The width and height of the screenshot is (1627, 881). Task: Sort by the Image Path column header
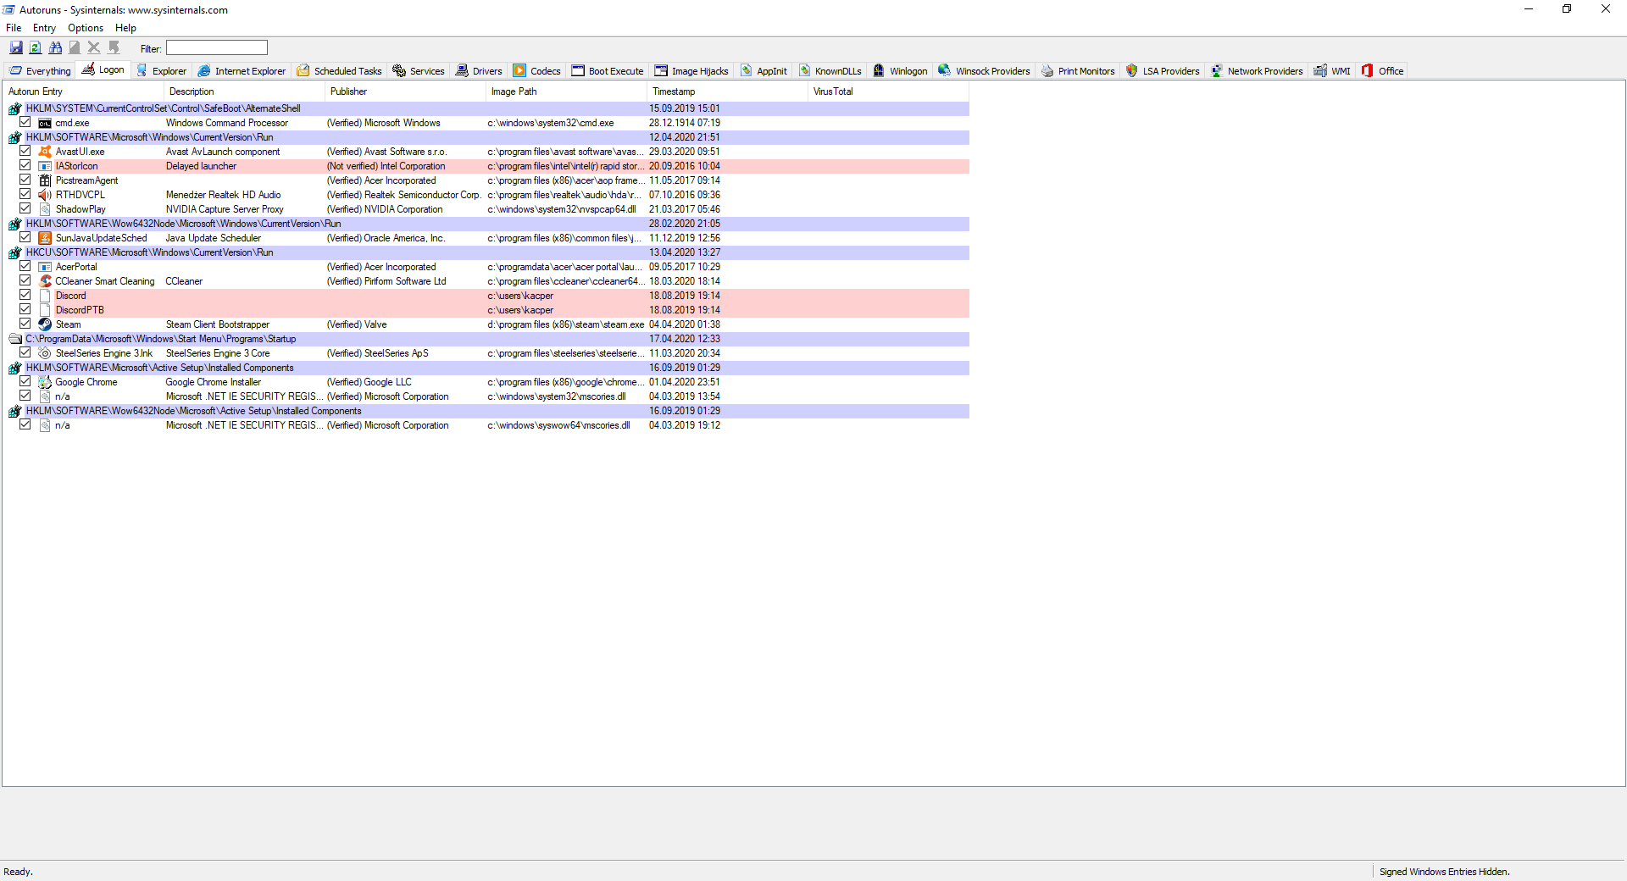565,91
